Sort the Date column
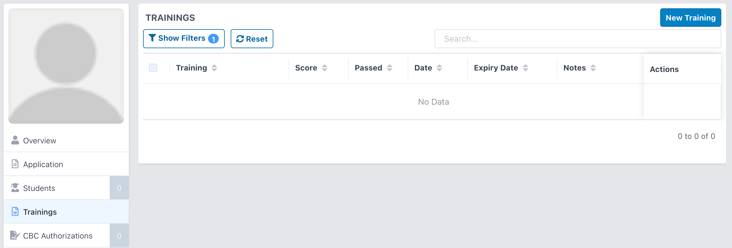The height and width of the screenshot is (248, 732). coord(439,68)
